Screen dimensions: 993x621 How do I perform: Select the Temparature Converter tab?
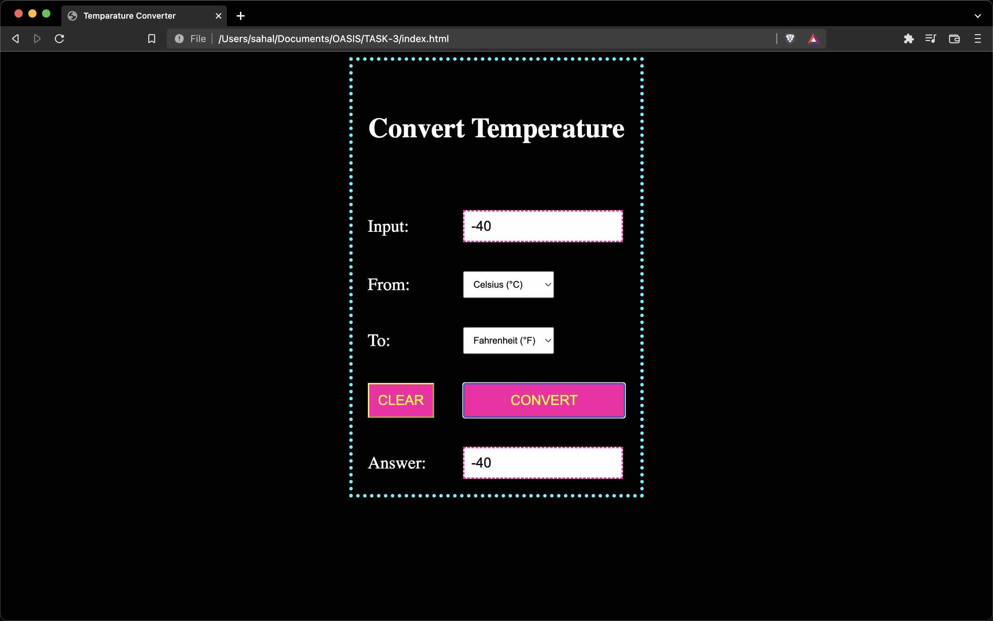pos(136,16)
